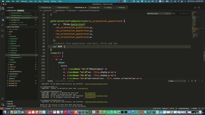Collapse the src folder

10,34
